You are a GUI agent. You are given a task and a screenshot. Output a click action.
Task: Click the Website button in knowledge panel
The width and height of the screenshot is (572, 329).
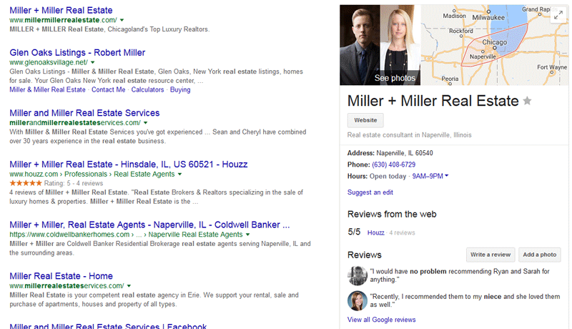[365, 120]
